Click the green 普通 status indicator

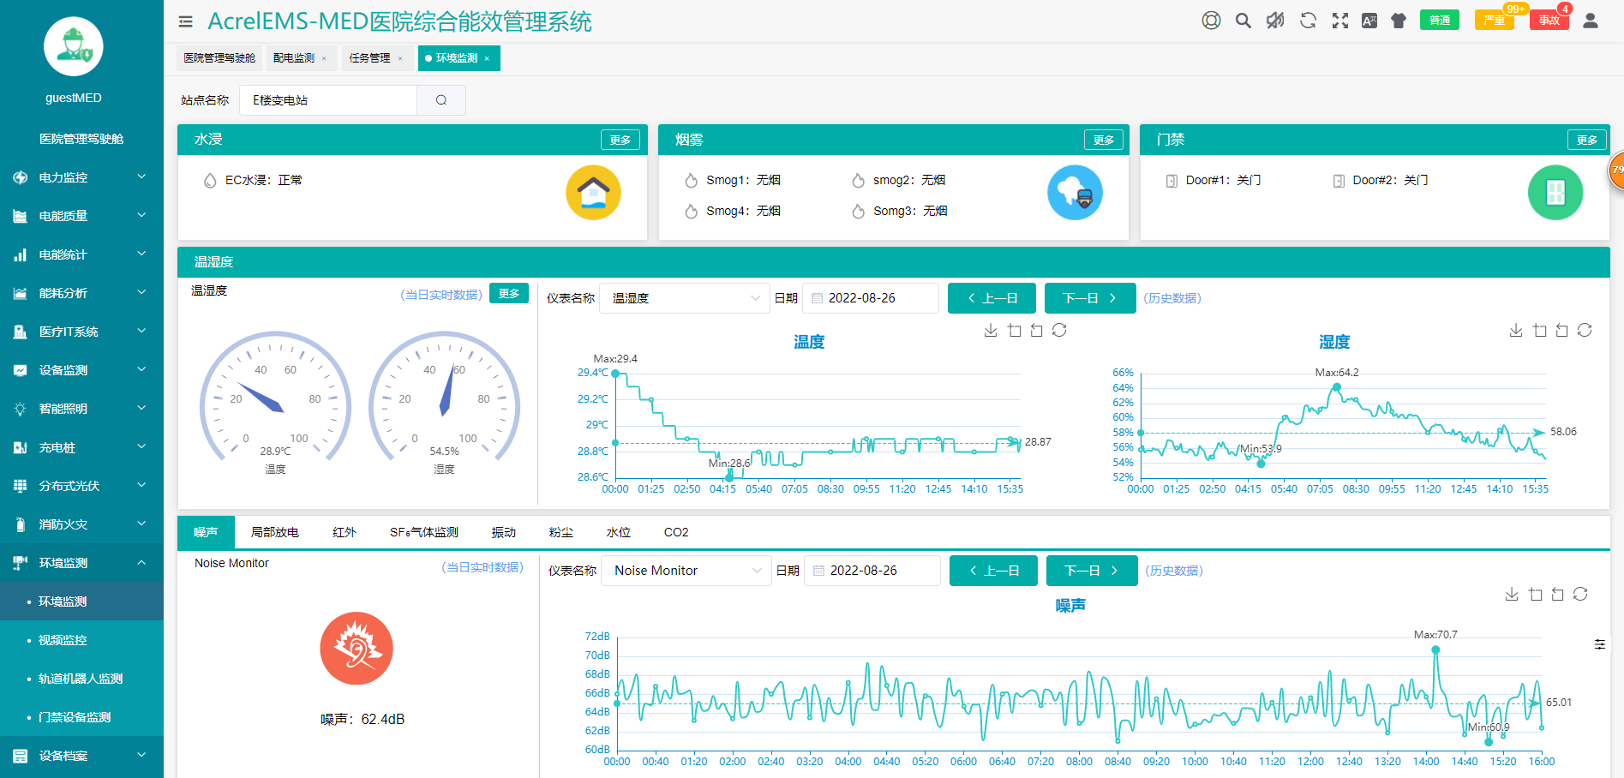(x=1440, y=19)
